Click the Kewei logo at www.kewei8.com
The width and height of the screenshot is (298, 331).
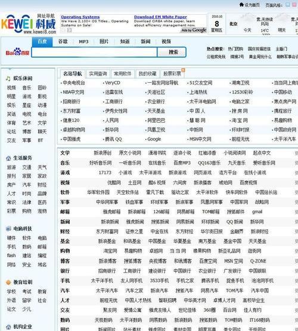click(29, 24)
